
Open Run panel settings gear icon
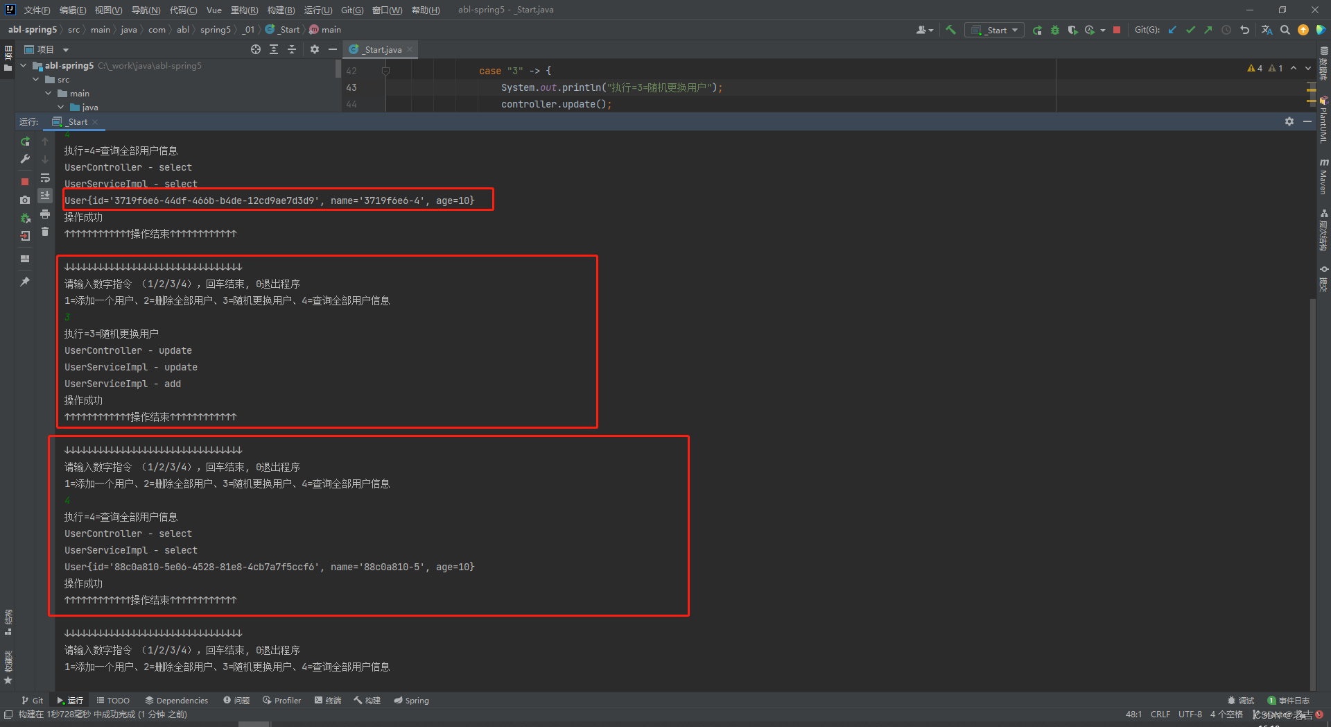(1289, 121)
